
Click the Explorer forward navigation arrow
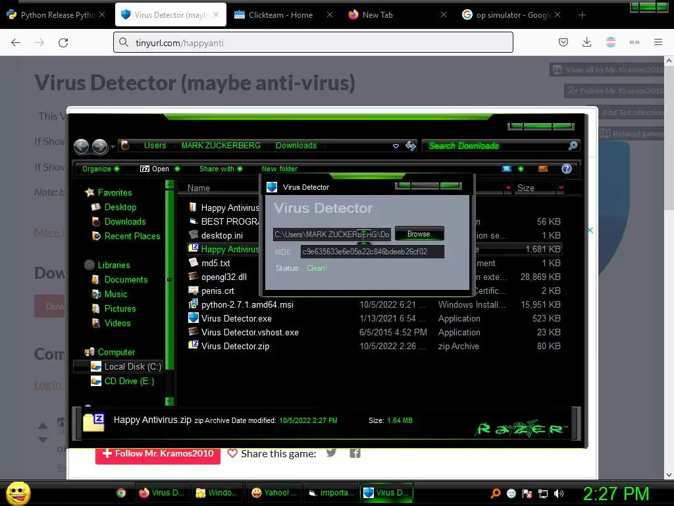(x=100, y=146)
